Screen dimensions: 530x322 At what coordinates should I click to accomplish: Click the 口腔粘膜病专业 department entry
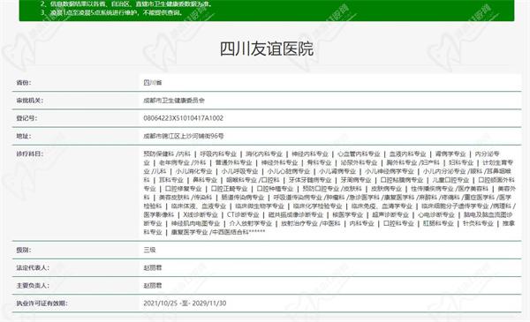[x=402, y=180]
